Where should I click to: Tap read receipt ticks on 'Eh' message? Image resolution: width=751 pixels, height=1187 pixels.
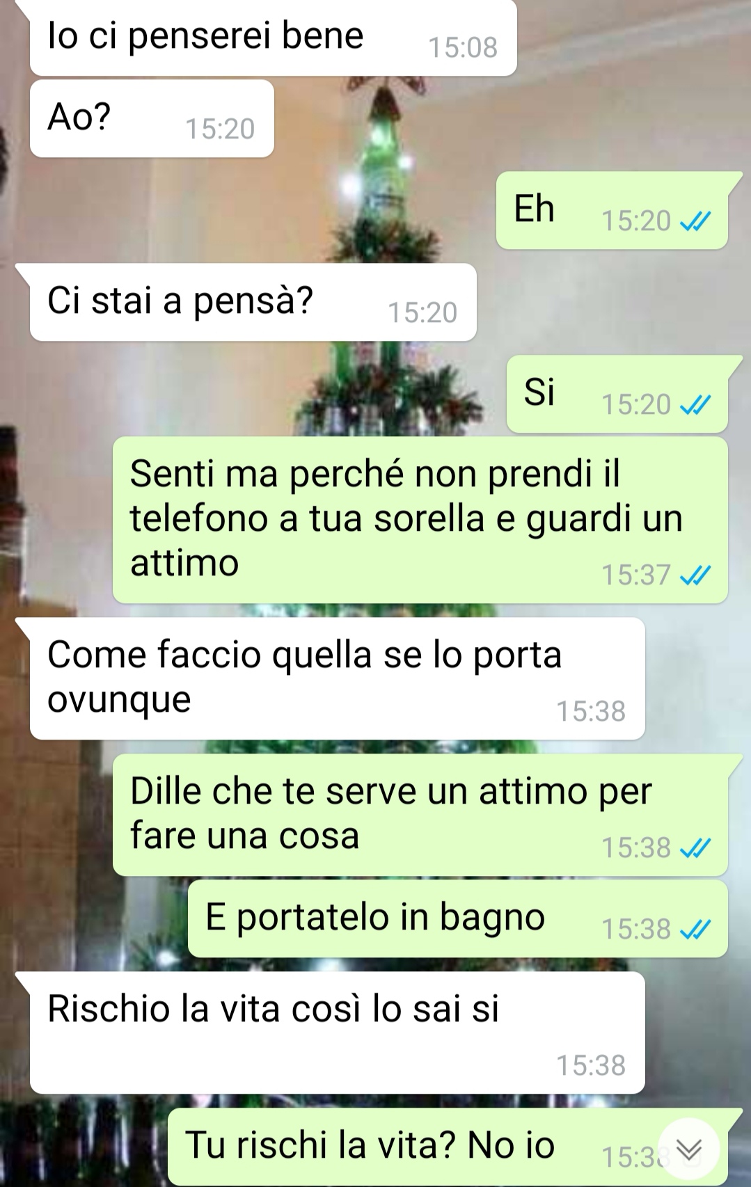coord(695,221)
